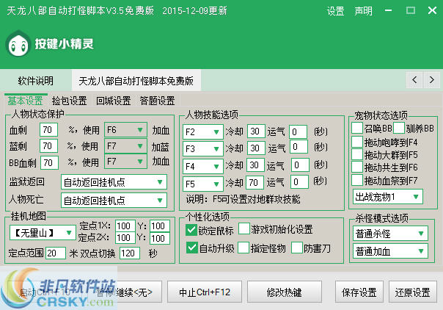Viewport: 443px width, 310px height.
Task: Open the F7 加蓝 hotkey dropdown
Action: click(125, 146)
